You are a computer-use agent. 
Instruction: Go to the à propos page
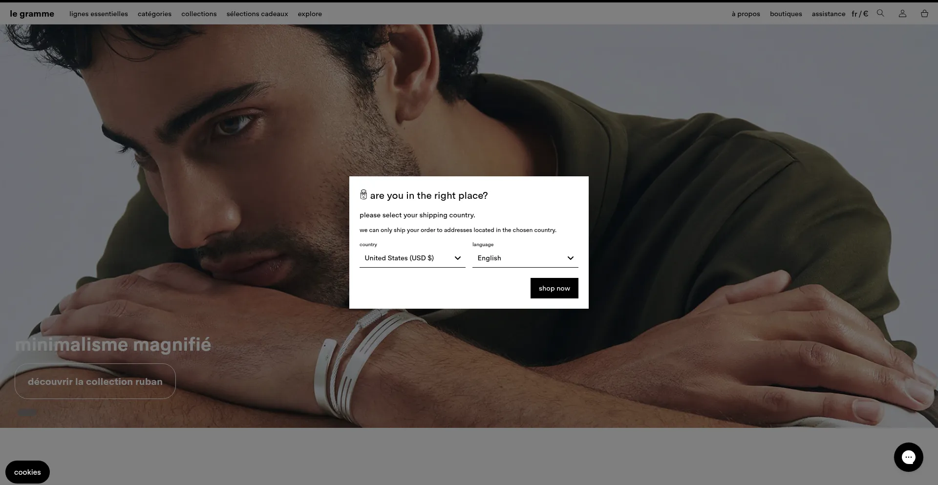pyautogui.click(x=746, y=14)
